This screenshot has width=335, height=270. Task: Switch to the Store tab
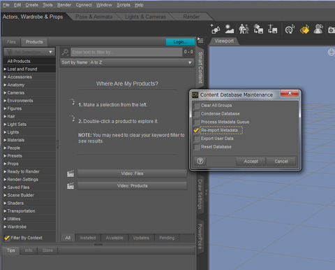tap(47, 250)
